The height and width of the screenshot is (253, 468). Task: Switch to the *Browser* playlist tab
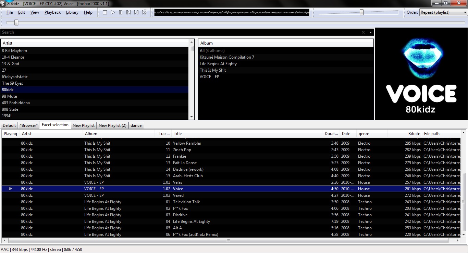click(29, 125)
